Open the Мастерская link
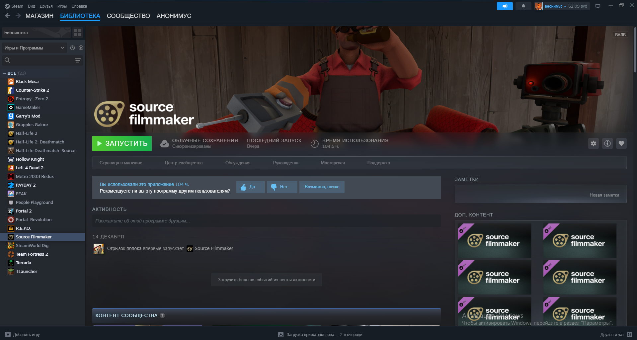The image size is (637, 340). pyautogui.click(x=333, y=163)
